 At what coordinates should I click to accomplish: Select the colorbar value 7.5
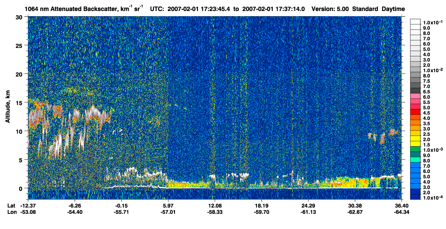[x=427, y=81]
